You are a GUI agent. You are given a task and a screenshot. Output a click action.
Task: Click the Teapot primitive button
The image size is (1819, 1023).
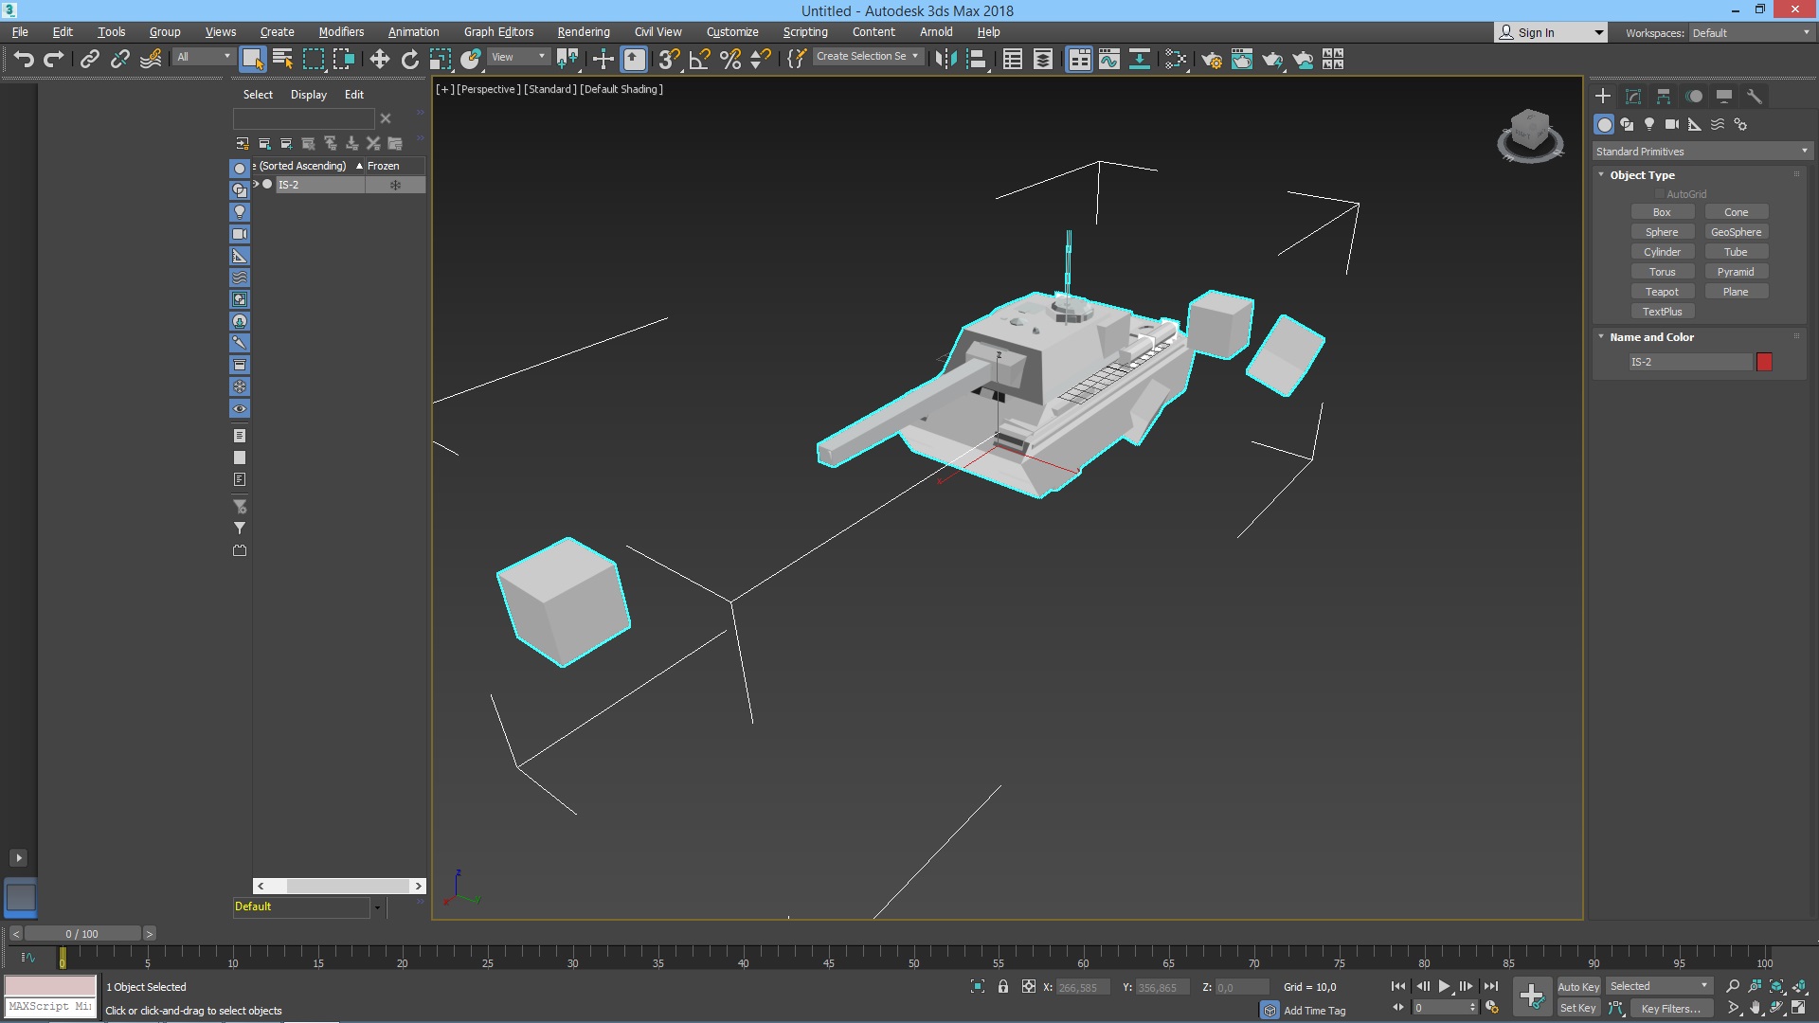[1662, 292]
